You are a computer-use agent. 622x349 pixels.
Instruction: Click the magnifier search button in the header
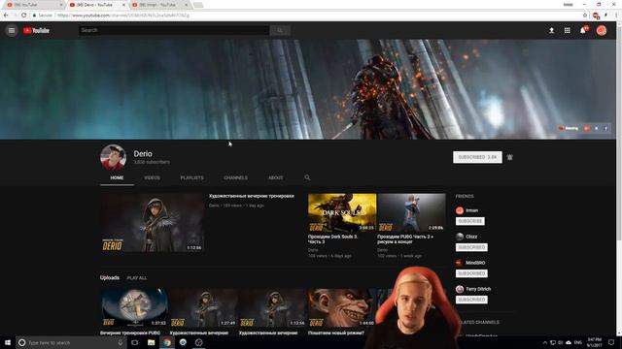click(280, 30)
